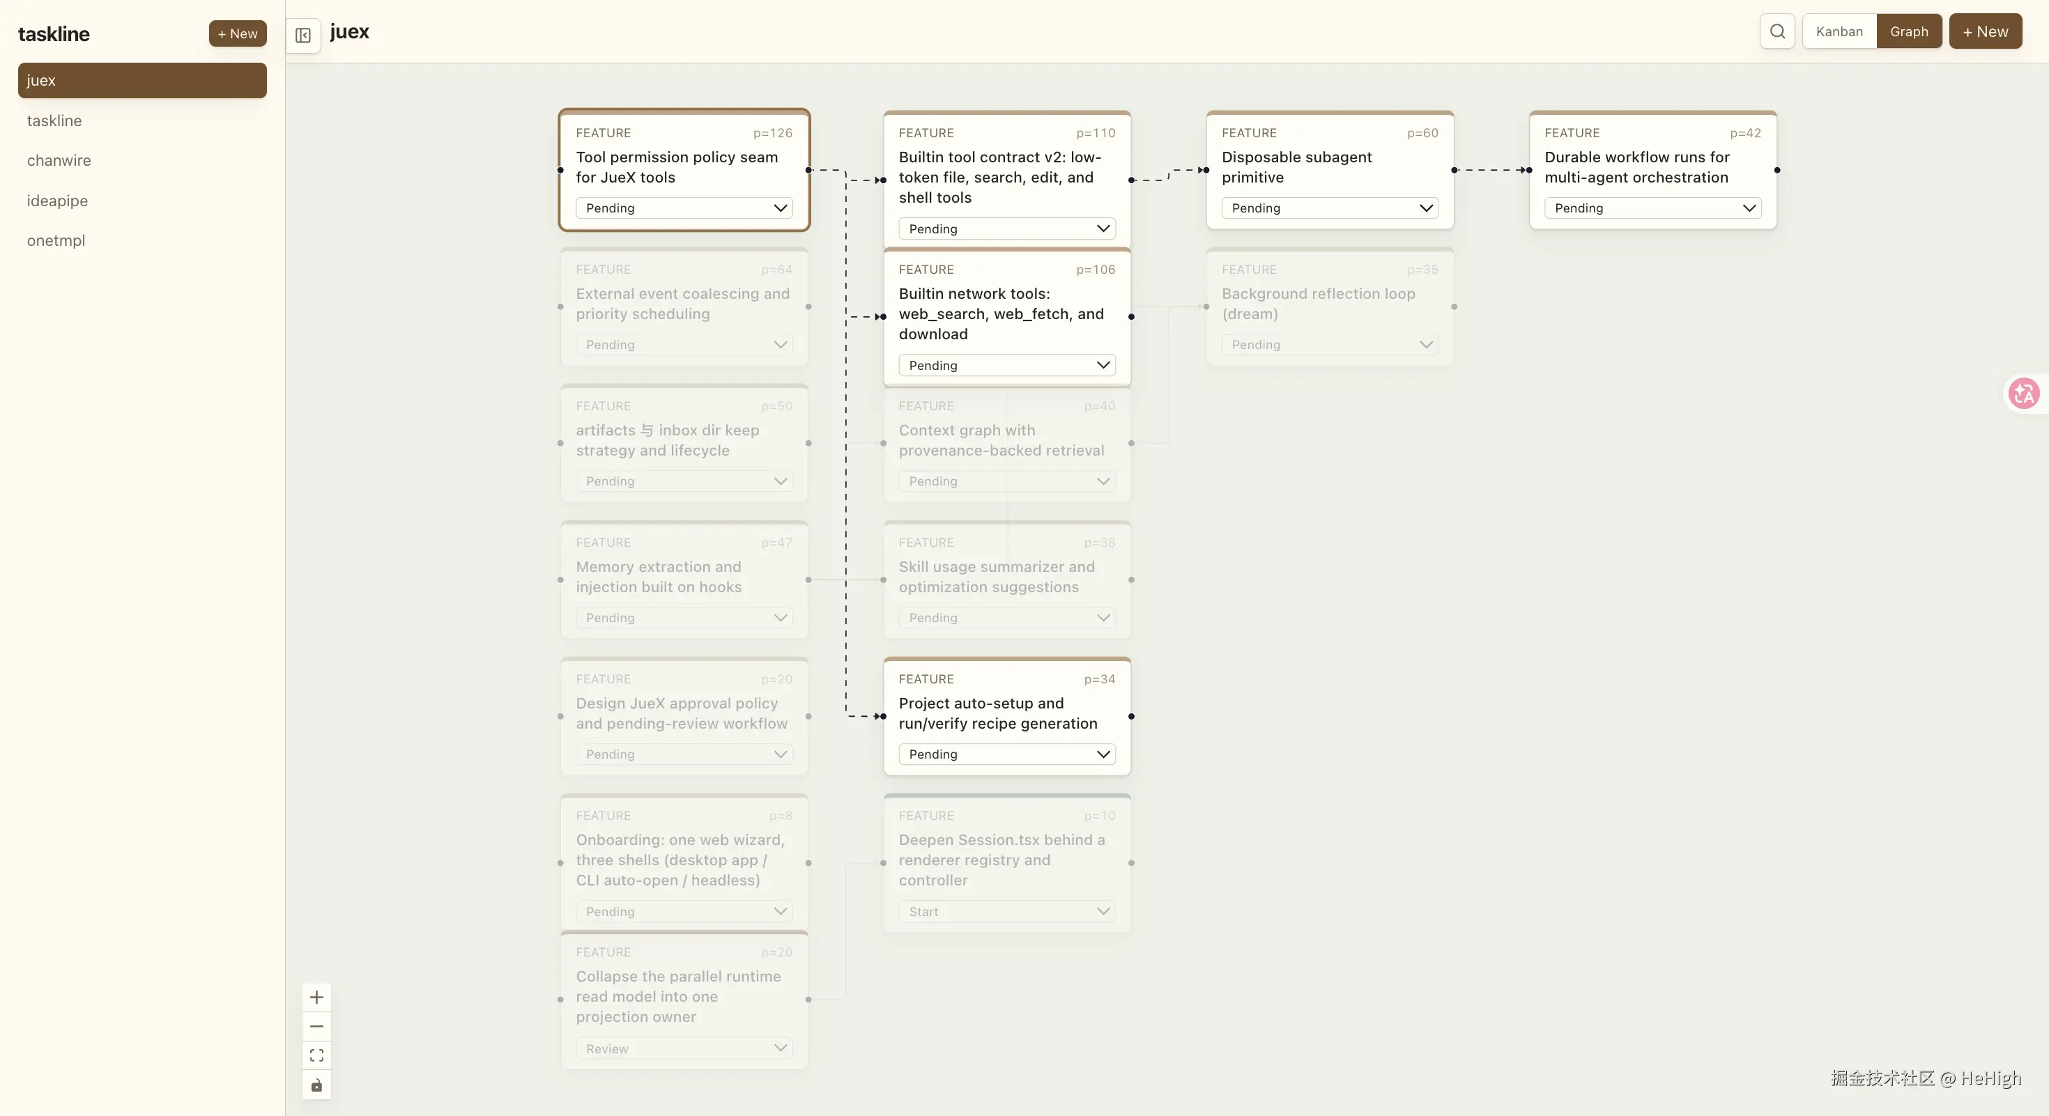
Task: Select the Onboarding web wizard card title
Action: tap(680, 860)
